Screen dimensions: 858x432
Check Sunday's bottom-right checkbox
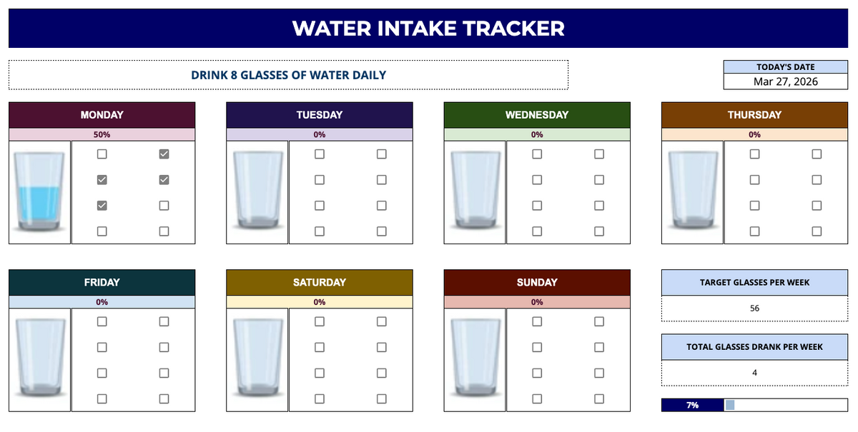point(599,399)
